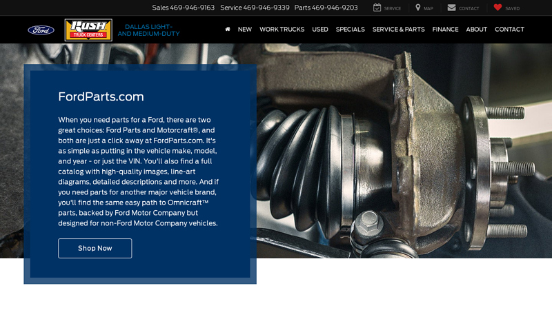Open the SPECIALS menu
The width and height of the screenshot is (552, 310).
point(351,30)
